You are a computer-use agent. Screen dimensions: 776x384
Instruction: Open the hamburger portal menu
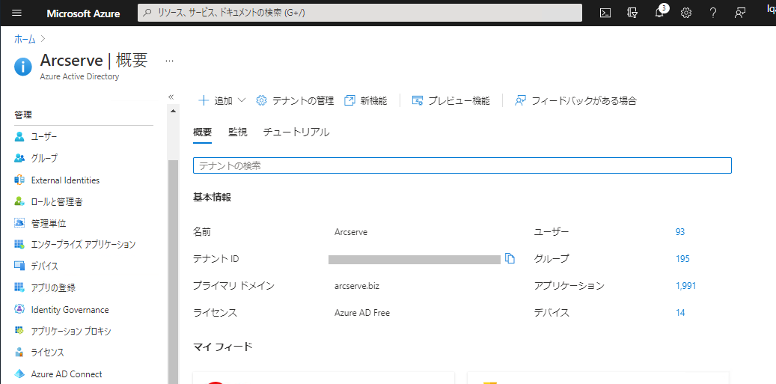pyautogui.click(x=16, y=13)
